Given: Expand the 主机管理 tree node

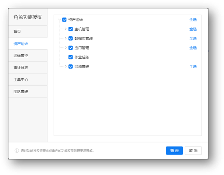Looking at the screenshot, I should click(x=65, y=29).
